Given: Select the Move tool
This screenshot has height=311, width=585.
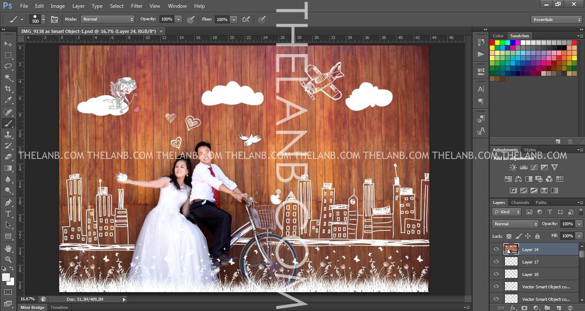Looking at the screenshot, I should [8, 44].
